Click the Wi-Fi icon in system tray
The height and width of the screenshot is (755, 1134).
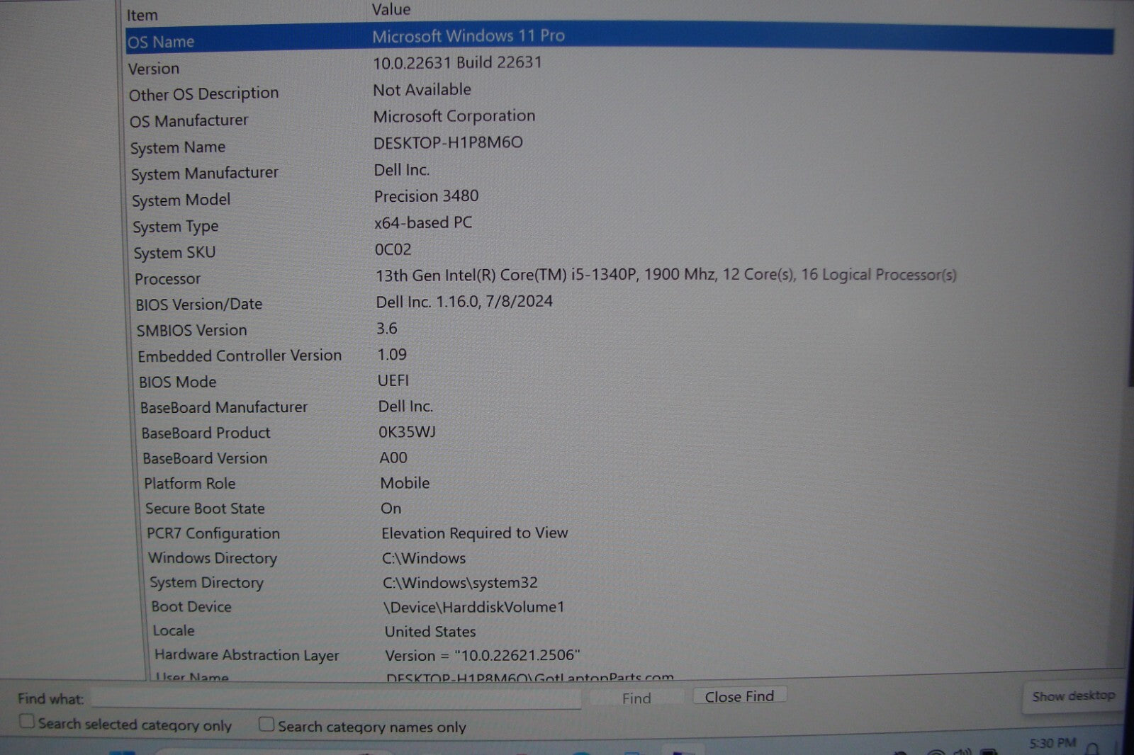coord(936,751)
